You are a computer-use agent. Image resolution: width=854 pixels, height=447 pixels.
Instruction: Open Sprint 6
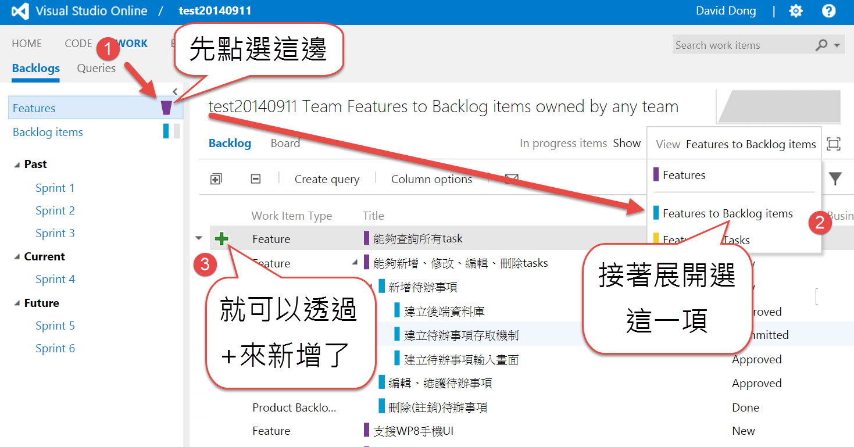click(x=55, y=348)
